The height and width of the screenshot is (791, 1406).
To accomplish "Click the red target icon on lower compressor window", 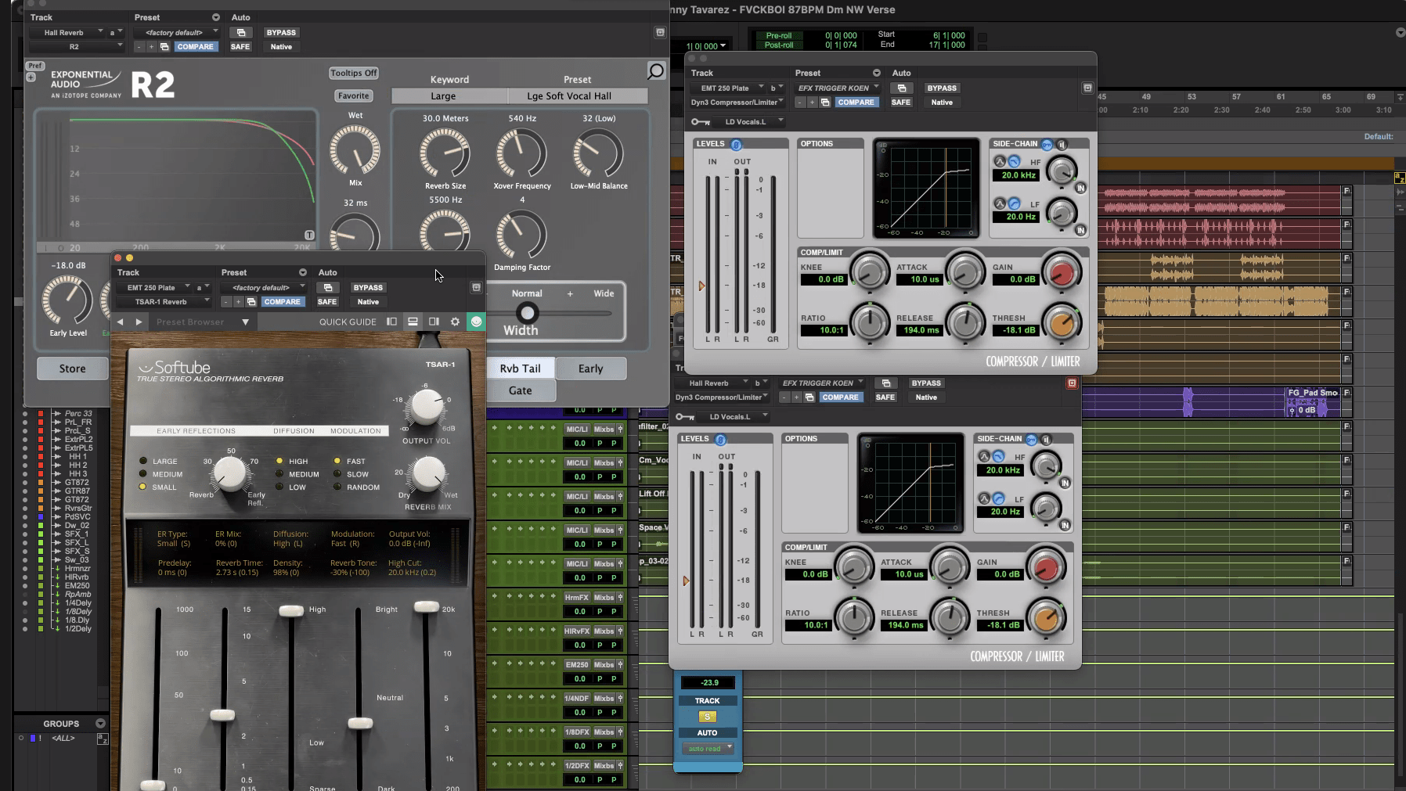I will coord(1072,383).
